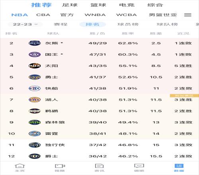Expand the 22-23 season dropdown
199x175 pixels.
[25, 24]
